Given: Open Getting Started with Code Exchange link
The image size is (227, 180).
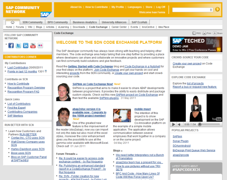Looking at the screenshot, I should click(90, 66).
